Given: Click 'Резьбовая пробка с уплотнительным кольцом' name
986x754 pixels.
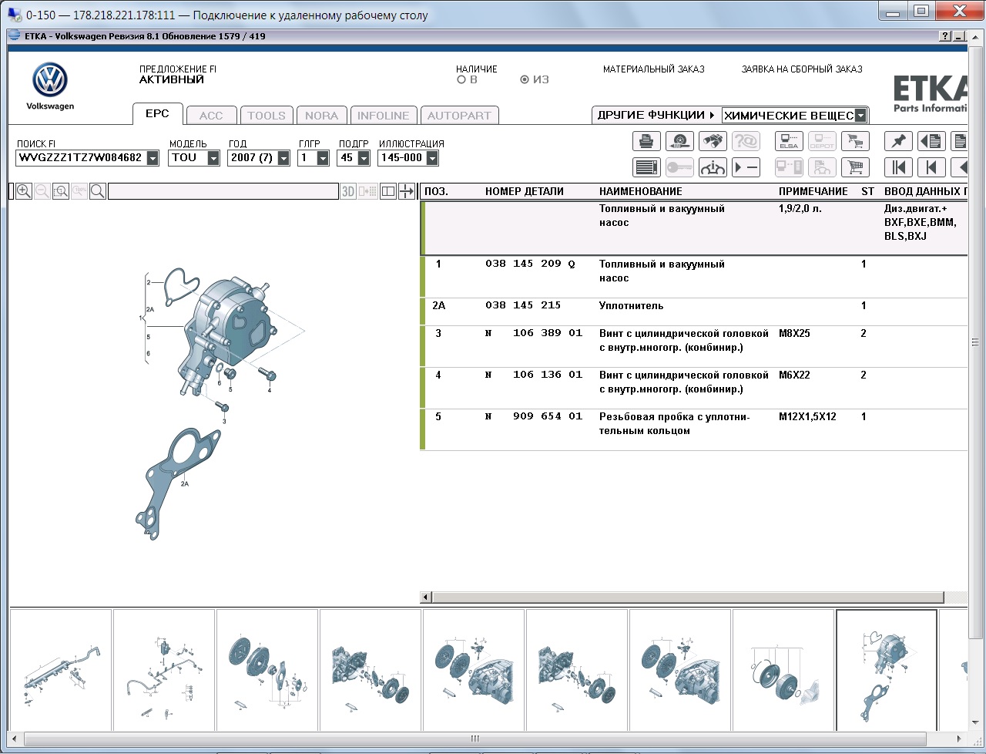Looking at the screenshot, I should coord(675,423).
